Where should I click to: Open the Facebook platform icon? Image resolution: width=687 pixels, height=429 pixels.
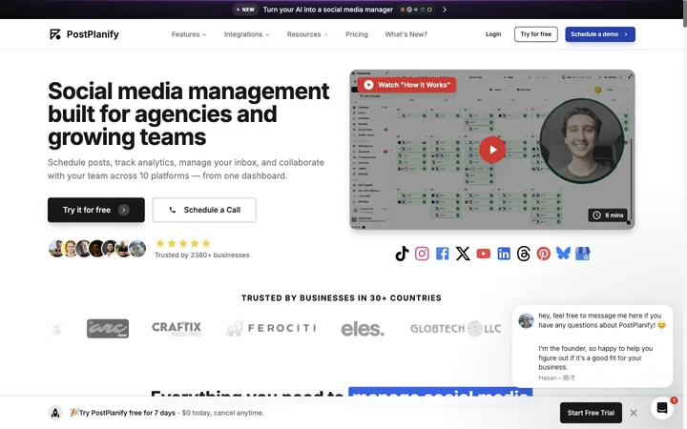[x=442, y=254]
